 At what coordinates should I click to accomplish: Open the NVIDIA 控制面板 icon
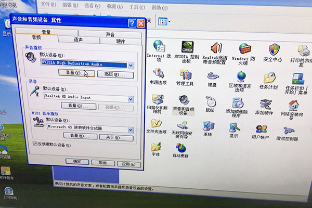187,47
